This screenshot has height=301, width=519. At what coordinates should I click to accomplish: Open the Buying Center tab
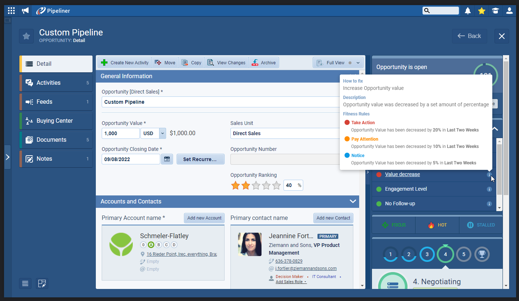click(x=56, y=121)
